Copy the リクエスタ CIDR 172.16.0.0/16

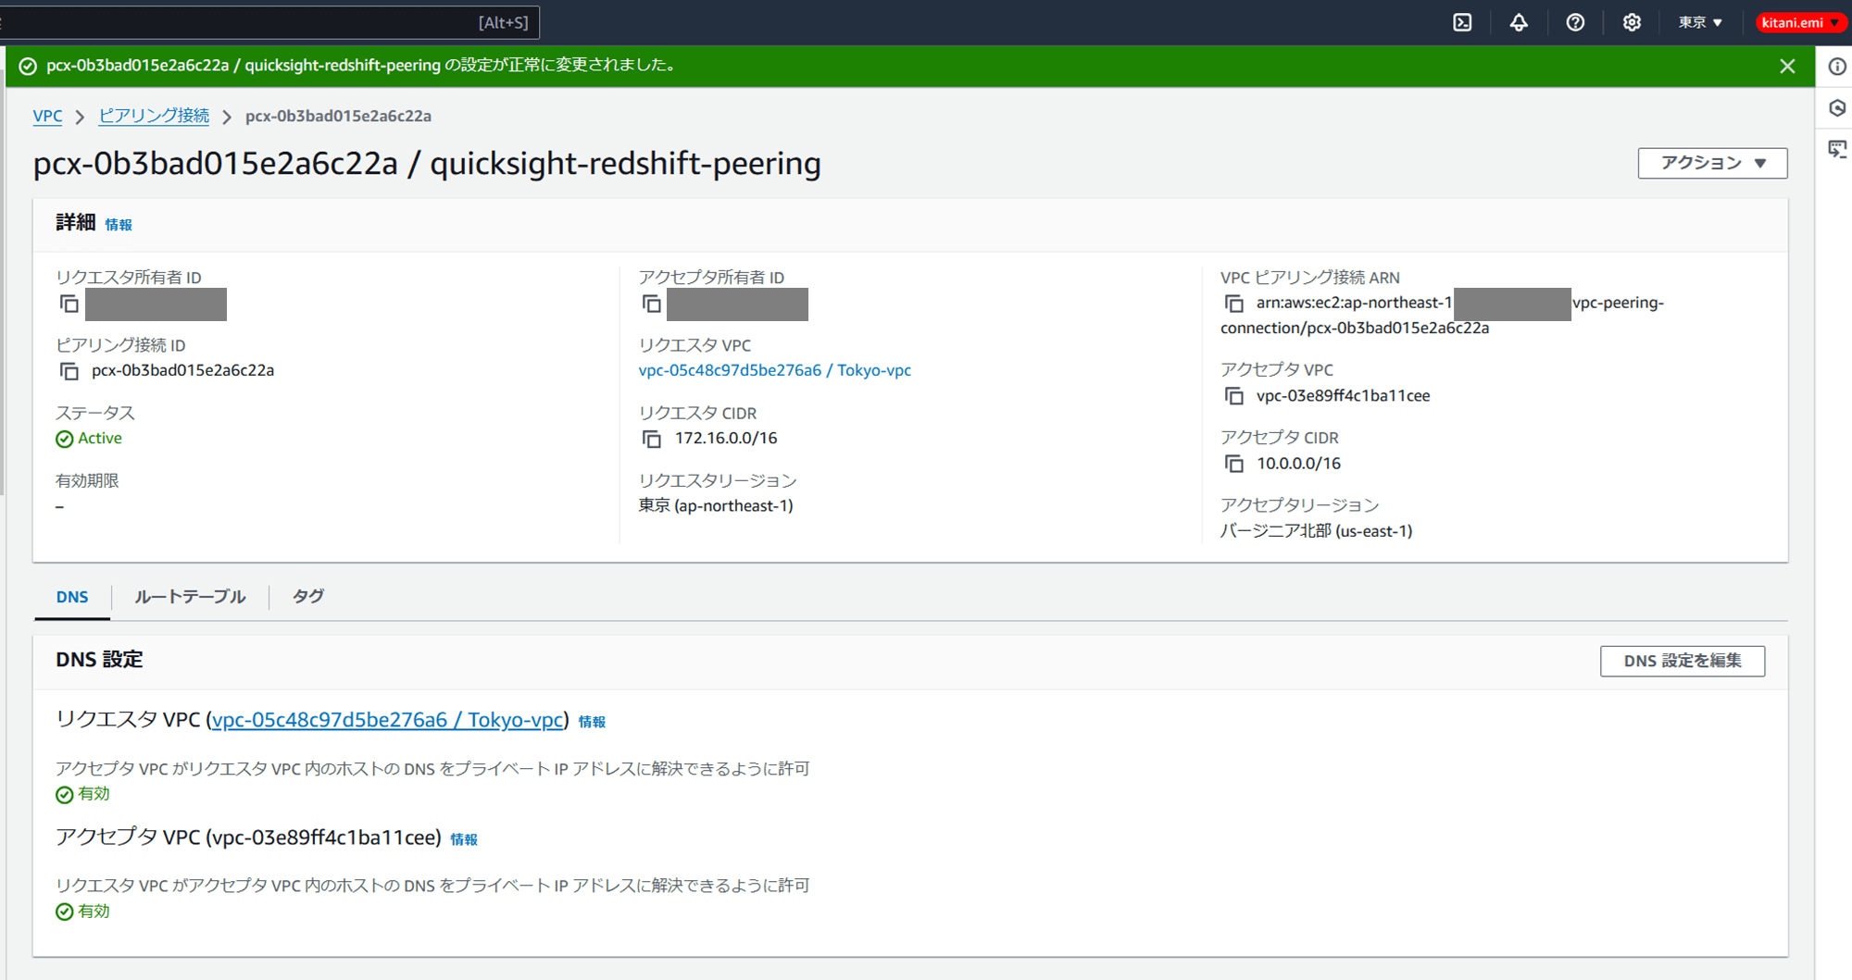point(651,439)
